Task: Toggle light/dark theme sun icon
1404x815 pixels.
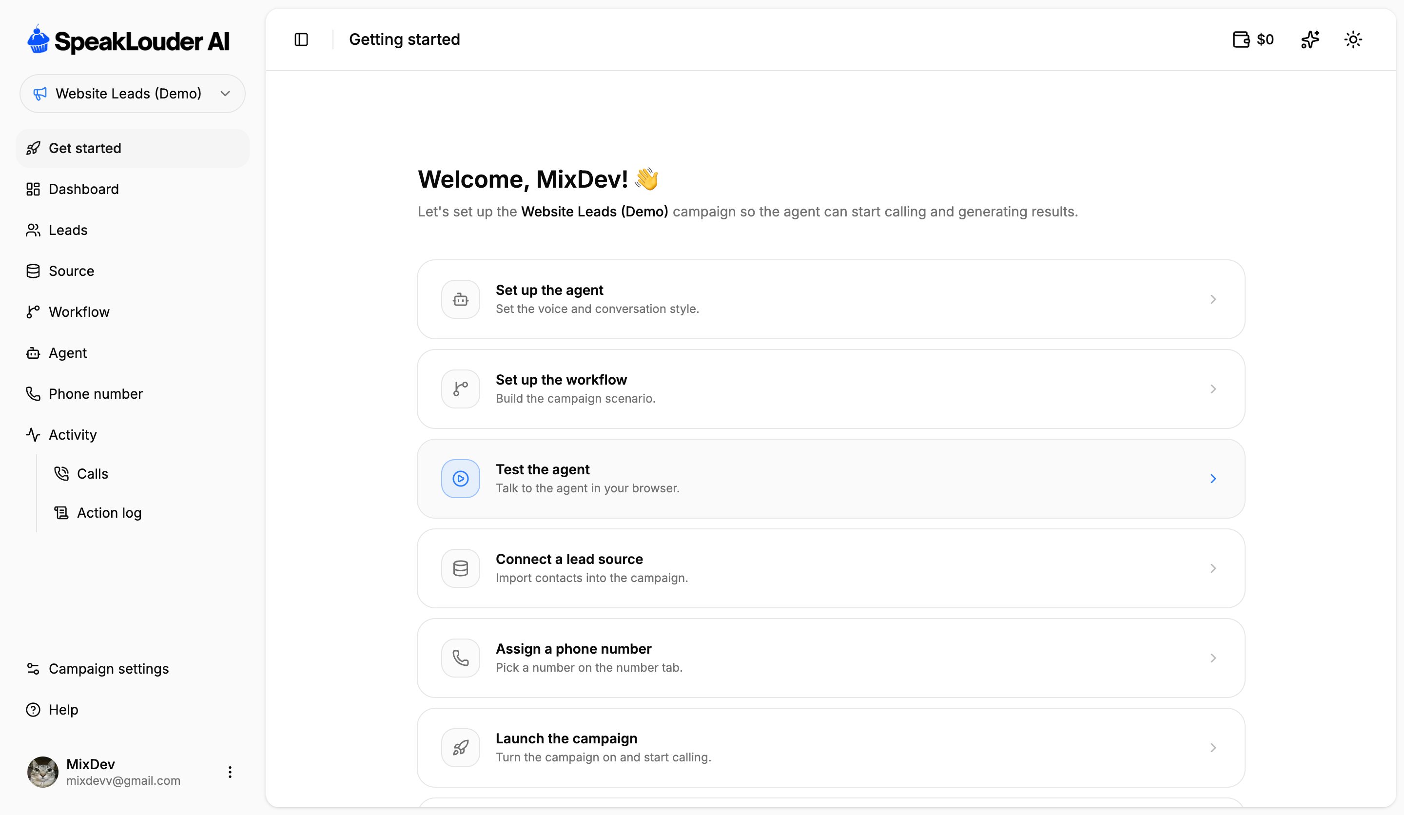Action: tap(1353, 39)
